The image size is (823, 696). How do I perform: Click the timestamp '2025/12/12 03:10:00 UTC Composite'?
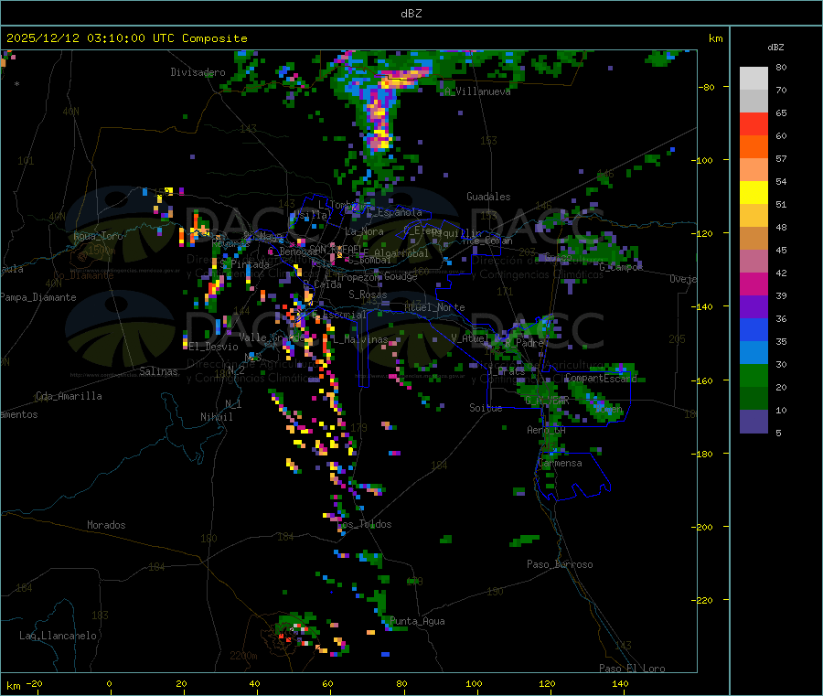[x=126, y=38]
